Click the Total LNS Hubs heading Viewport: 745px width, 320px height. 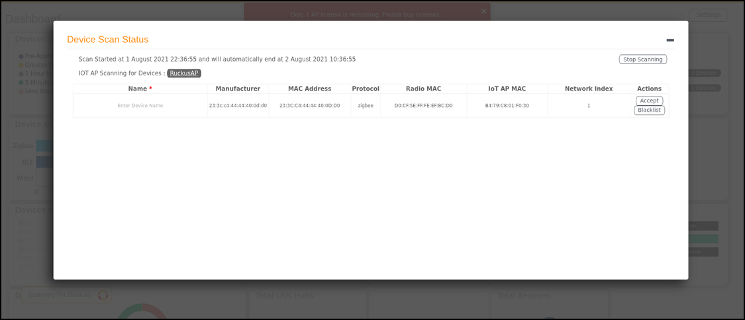pos(285,296)
